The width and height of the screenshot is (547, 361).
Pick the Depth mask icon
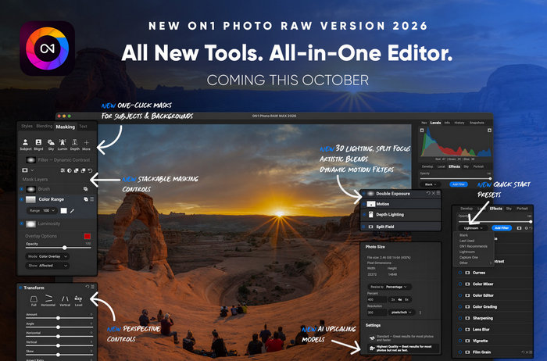tap(75, 142)
